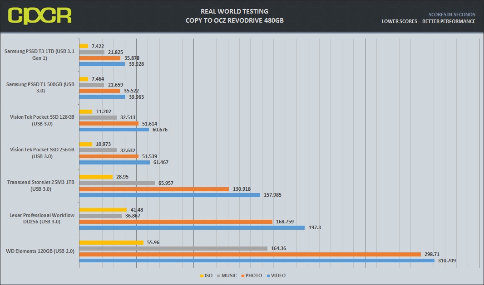This screenshot has height=285, width=484.
Task: Select the yellow ISO bar for Transcend StoreJet
Action: click(96, 177)
